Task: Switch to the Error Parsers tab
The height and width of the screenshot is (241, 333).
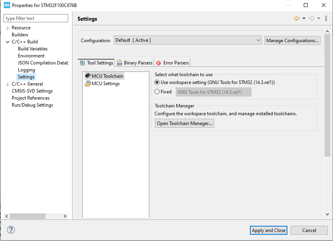Action: pyautogui.click(x=172, y=63)
